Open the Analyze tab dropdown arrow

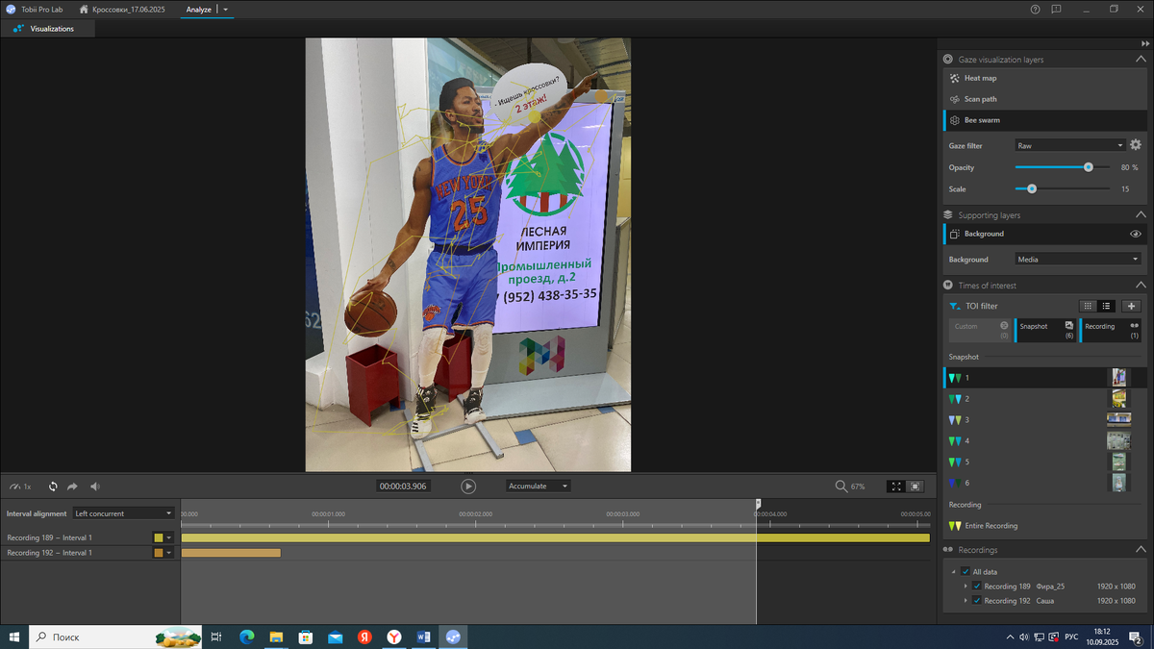(225, 9)
